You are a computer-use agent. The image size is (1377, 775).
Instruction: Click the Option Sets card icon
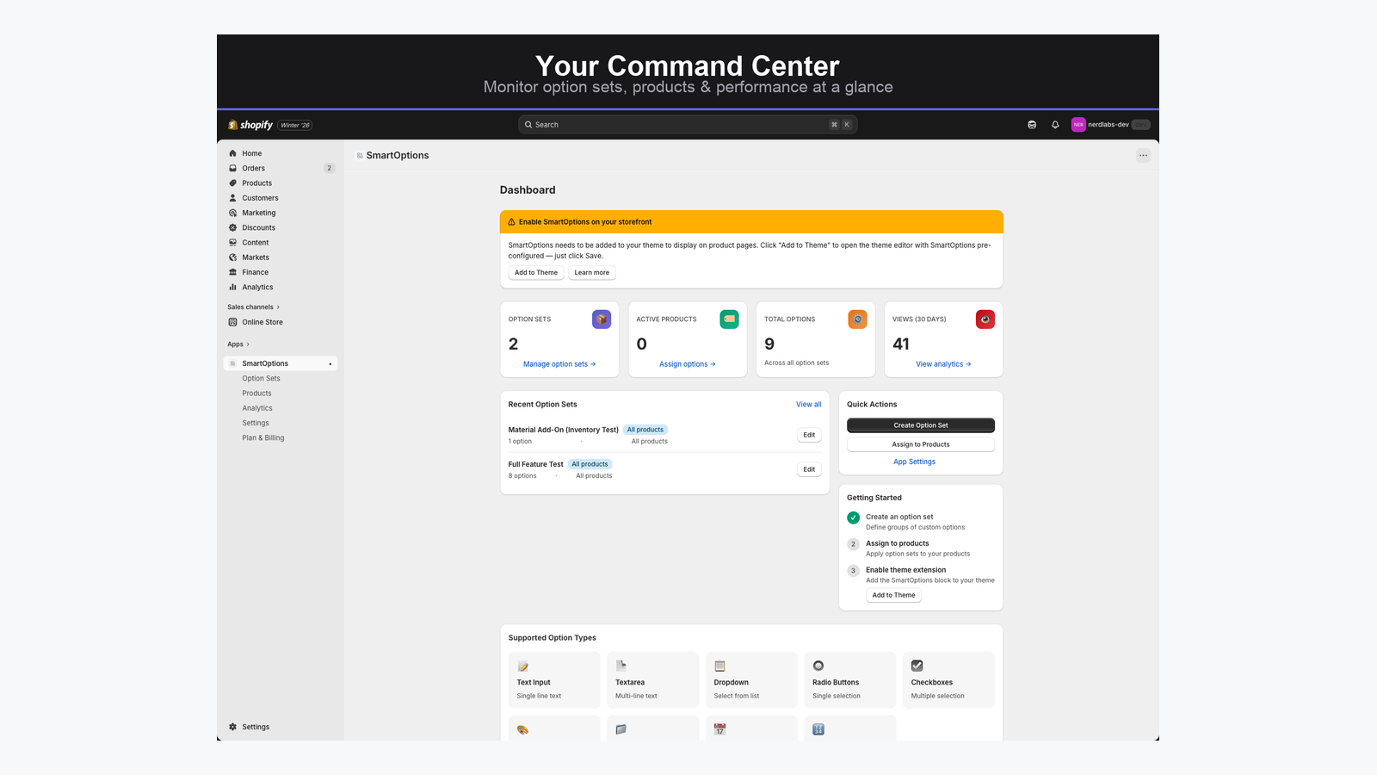point(602,319)
